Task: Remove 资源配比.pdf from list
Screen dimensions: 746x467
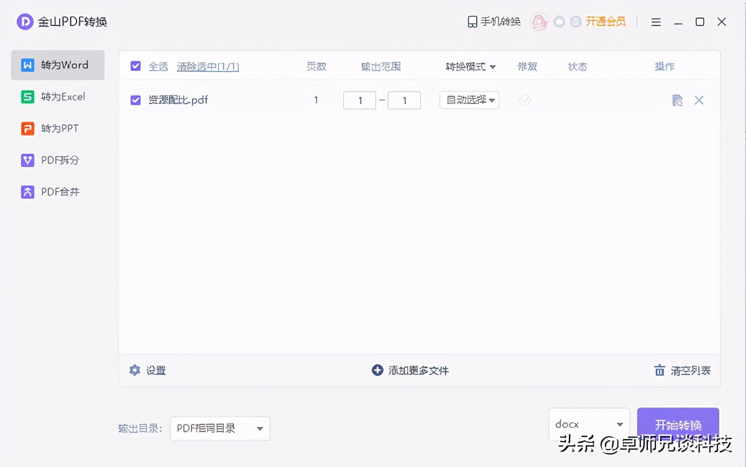Action: [x=699, y=100]
